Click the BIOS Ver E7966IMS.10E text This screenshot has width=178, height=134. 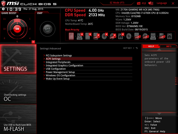pos(129,26)
